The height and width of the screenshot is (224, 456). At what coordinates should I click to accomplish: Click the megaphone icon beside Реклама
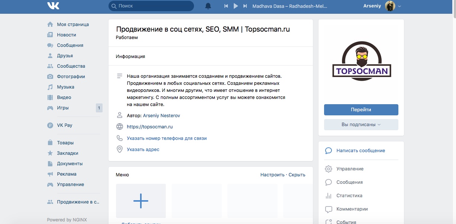[50, 174]
